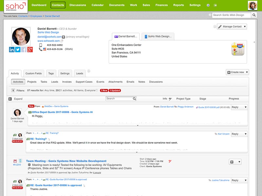The width and height of the screenshot is (262, 196).
Task: Open Team Meeting Genix Systems link
Action: (x=66, y=161)
